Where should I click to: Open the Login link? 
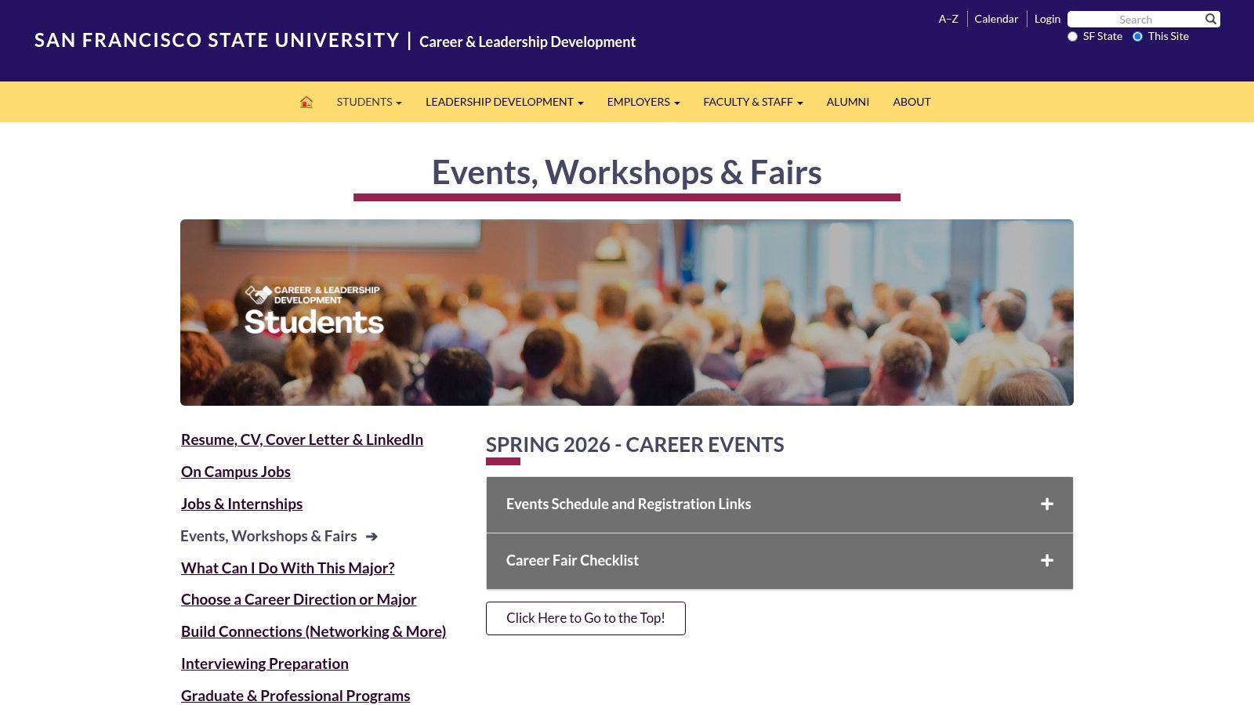tap(1047, 19)
